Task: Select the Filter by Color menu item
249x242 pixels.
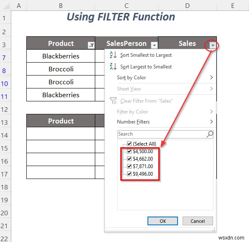Action: (160, 112)
